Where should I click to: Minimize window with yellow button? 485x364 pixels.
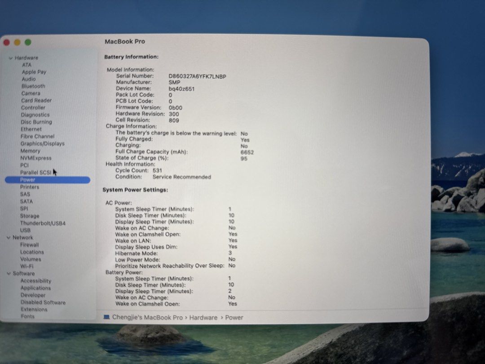(18, 42)
